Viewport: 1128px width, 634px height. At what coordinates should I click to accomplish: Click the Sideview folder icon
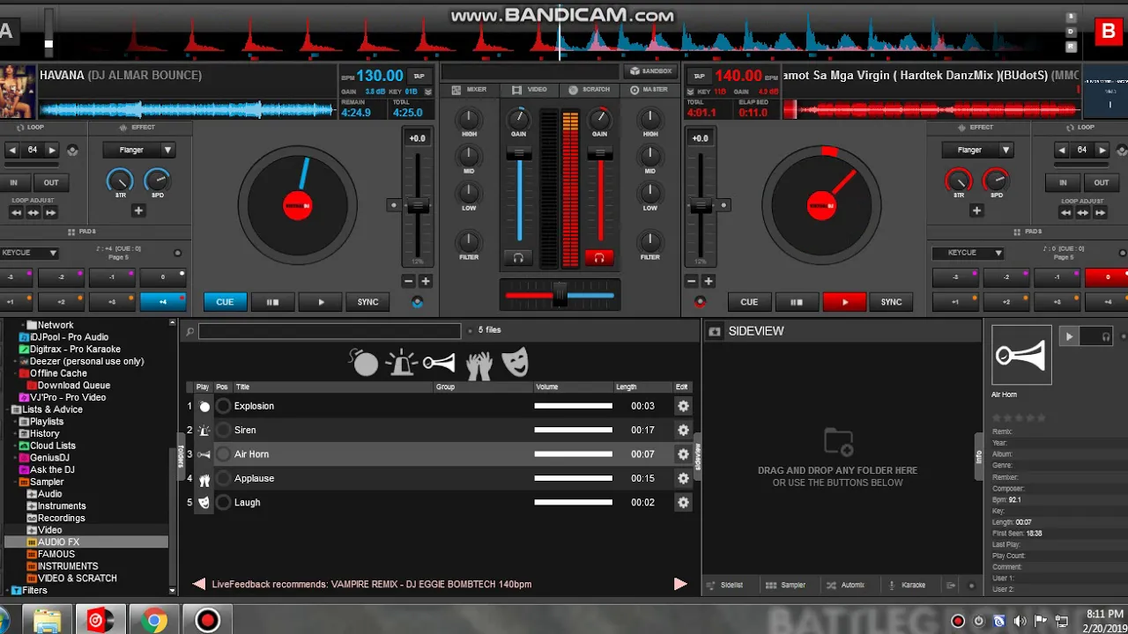click(715, 331)
